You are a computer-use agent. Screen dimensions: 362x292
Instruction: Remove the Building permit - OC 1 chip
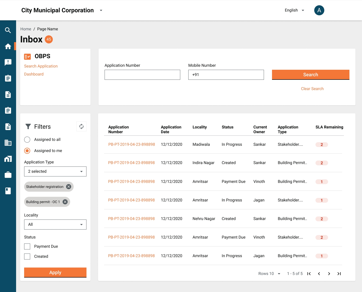click(x=65, y=202)
